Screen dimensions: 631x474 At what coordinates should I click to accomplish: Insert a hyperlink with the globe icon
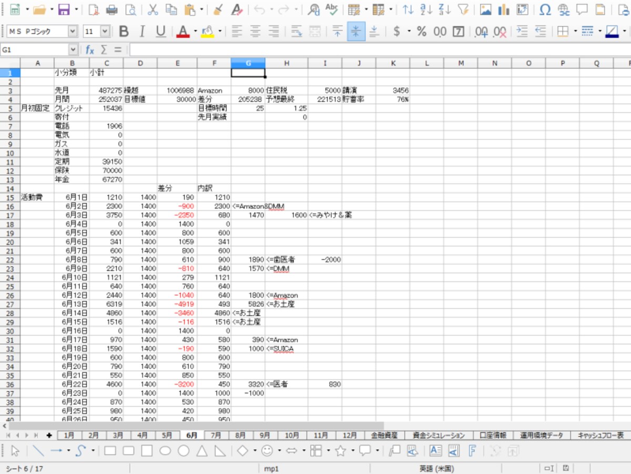[x=564, y=9]
